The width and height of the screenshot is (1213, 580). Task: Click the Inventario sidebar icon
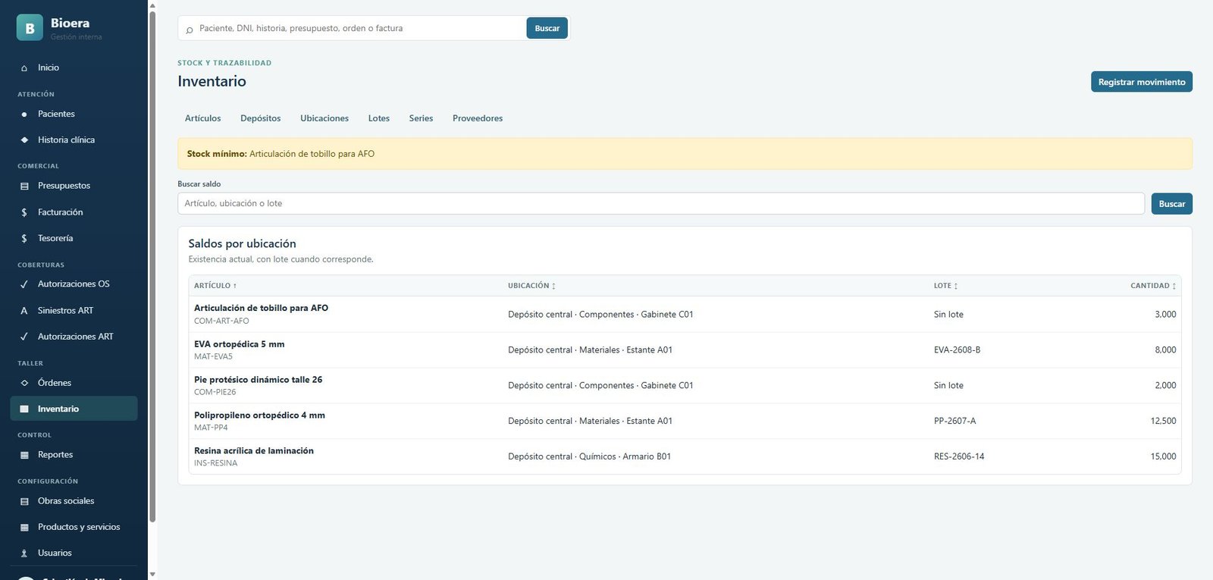24,409
